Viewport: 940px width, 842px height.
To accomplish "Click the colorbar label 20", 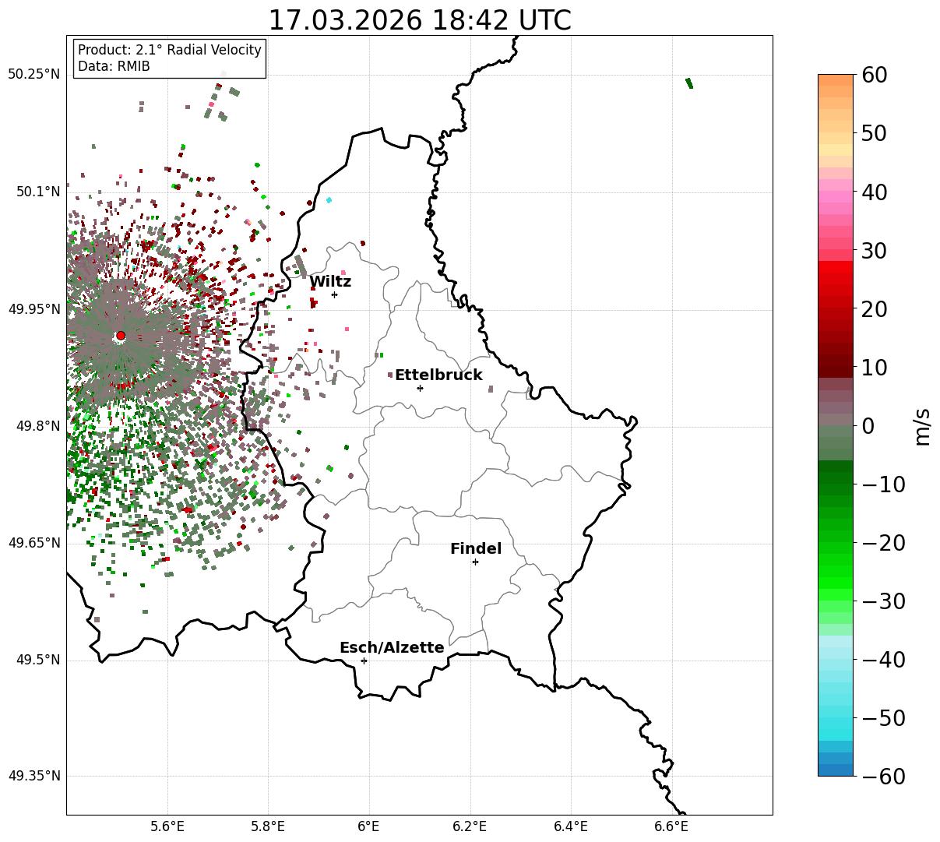I will 873,308.
